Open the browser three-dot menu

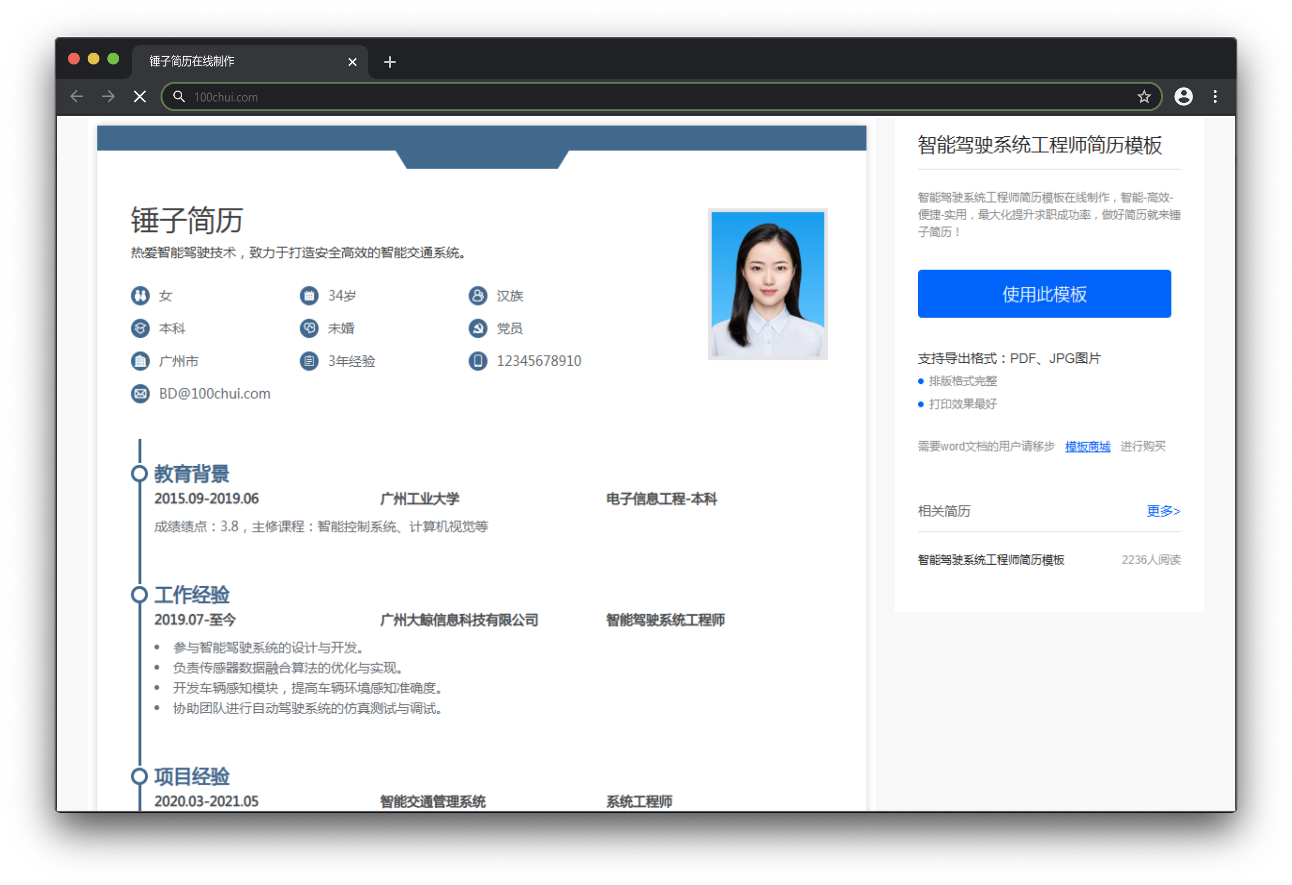tap(1215, 97)
